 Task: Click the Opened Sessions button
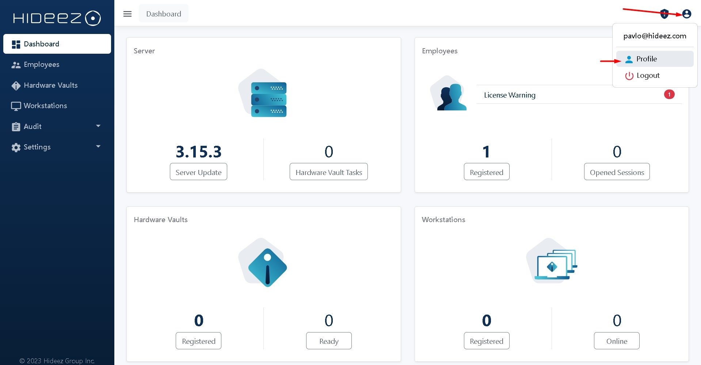point(617,172)
